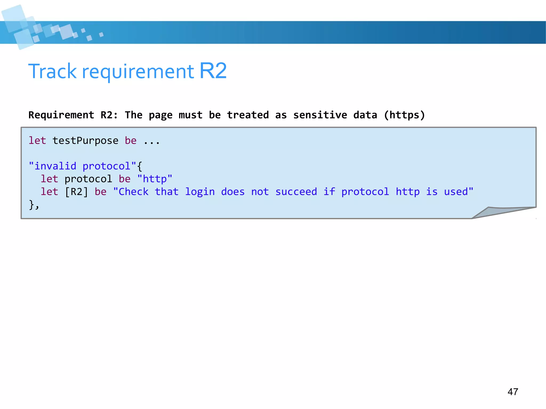This screenshot has height=409, width=546.
Task: Click the closing '},' code line
Action: pos(34,205)
